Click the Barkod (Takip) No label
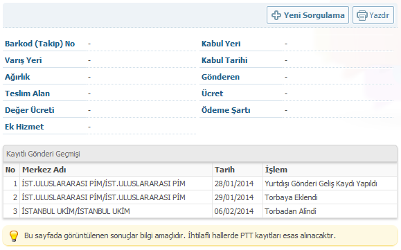The width and height of the screenshot is (401, 250). click(39, 44)
